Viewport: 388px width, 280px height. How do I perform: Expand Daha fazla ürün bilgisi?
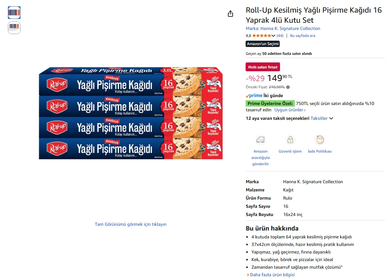[x=272, y=275]
